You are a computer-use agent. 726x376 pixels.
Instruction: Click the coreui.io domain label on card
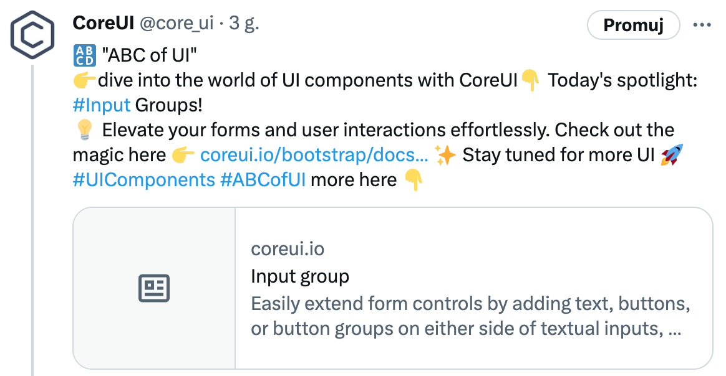[x=288, y=248]
